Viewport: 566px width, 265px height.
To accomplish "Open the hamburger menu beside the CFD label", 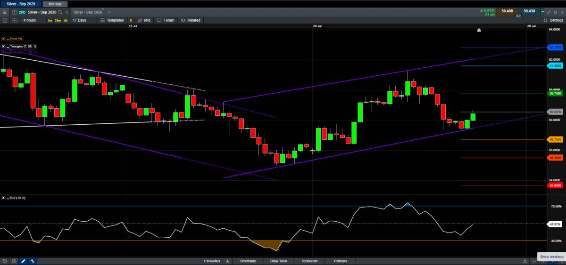I will point(5,12).
